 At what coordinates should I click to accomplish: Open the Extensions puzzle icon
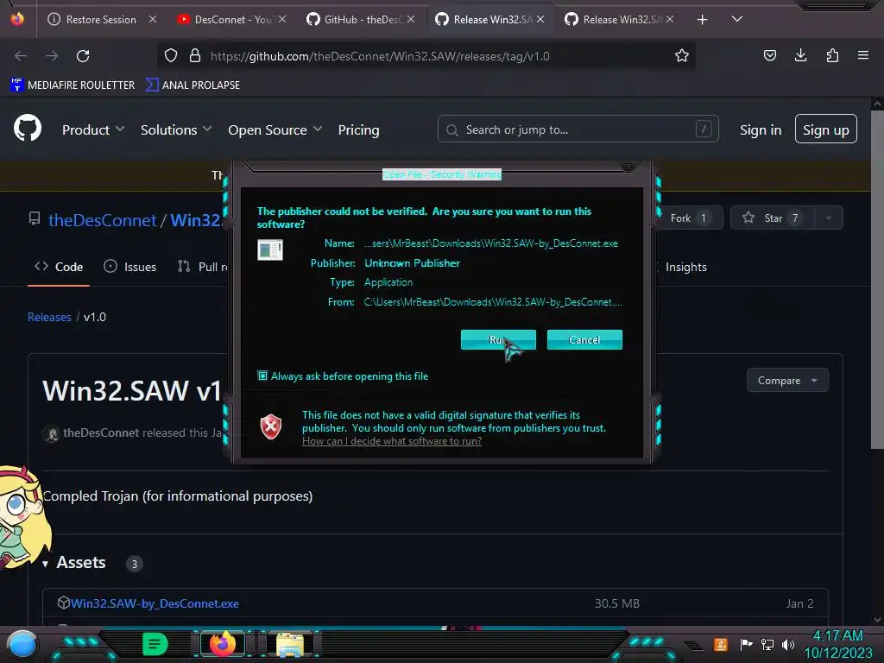click(832, 55)
